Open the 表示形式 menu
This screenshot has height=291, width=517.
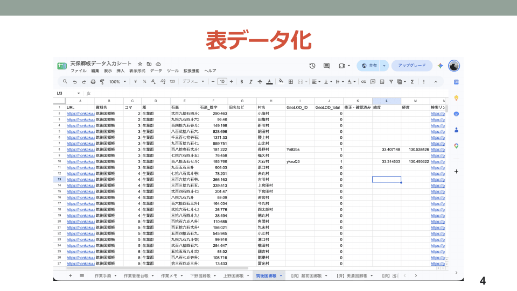coord(137,71)
